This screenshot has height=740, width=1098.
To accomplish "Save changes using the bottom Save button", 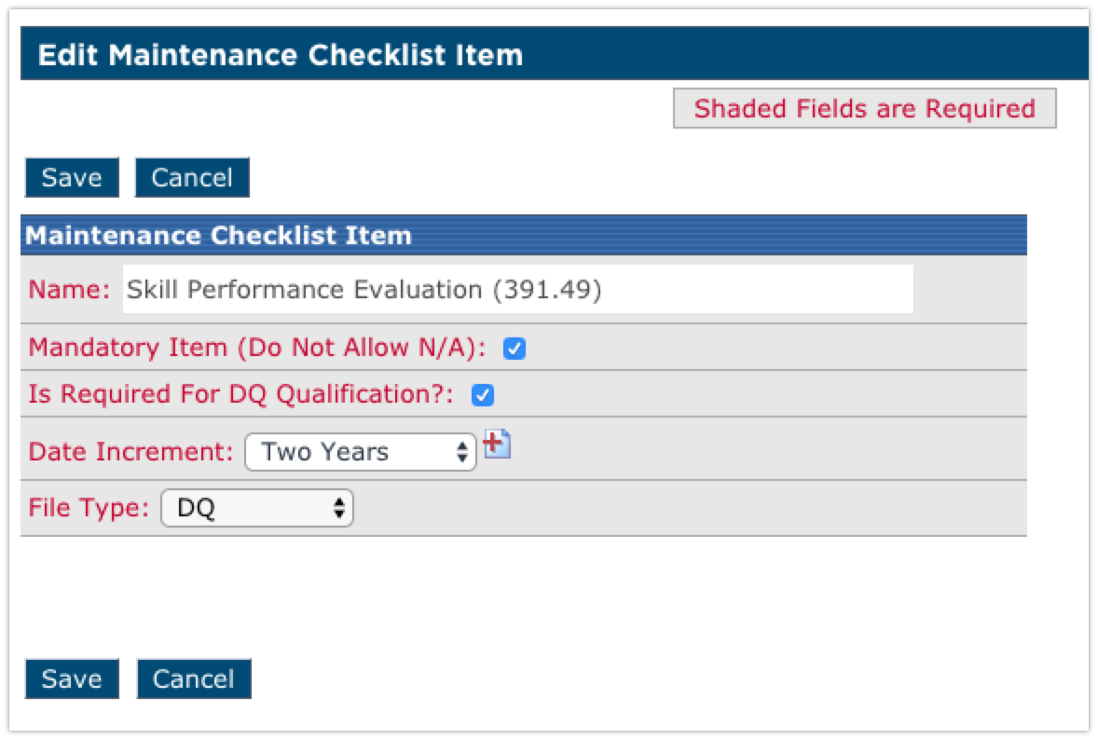I will (x=72, y=678).
